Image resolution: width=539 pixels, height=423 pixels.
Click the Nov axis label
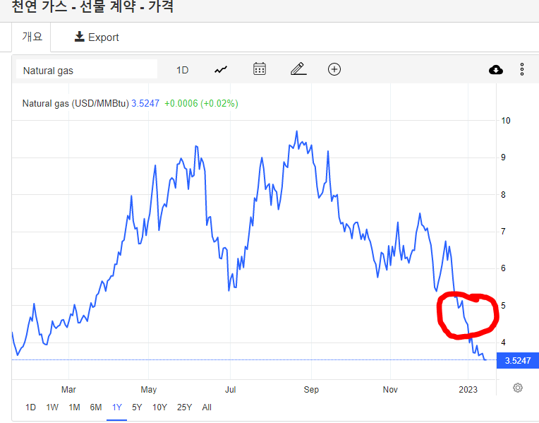(x=390, y=390)
